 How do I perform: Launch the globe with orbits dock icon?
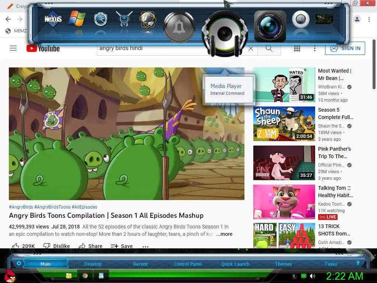tap(148, 19)
